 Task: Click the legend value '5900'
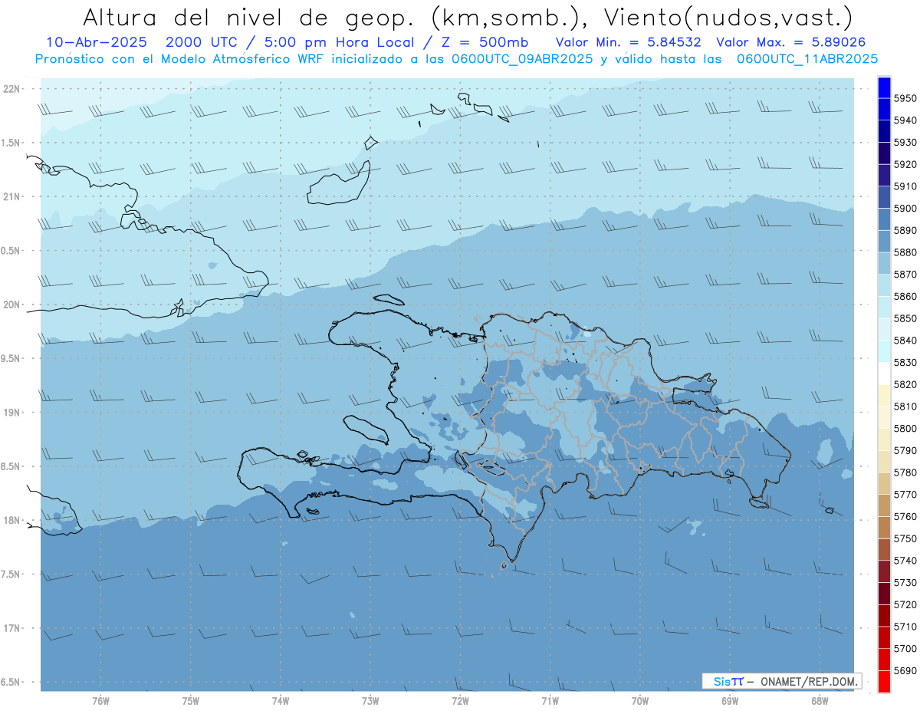(905, 208)
